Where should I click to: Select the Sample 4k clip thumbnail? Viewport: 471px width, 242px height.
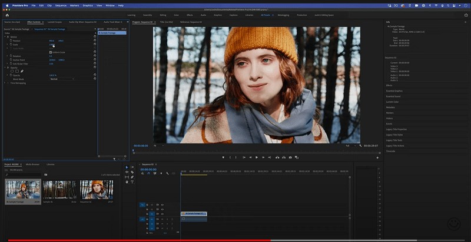click(59, 190)
